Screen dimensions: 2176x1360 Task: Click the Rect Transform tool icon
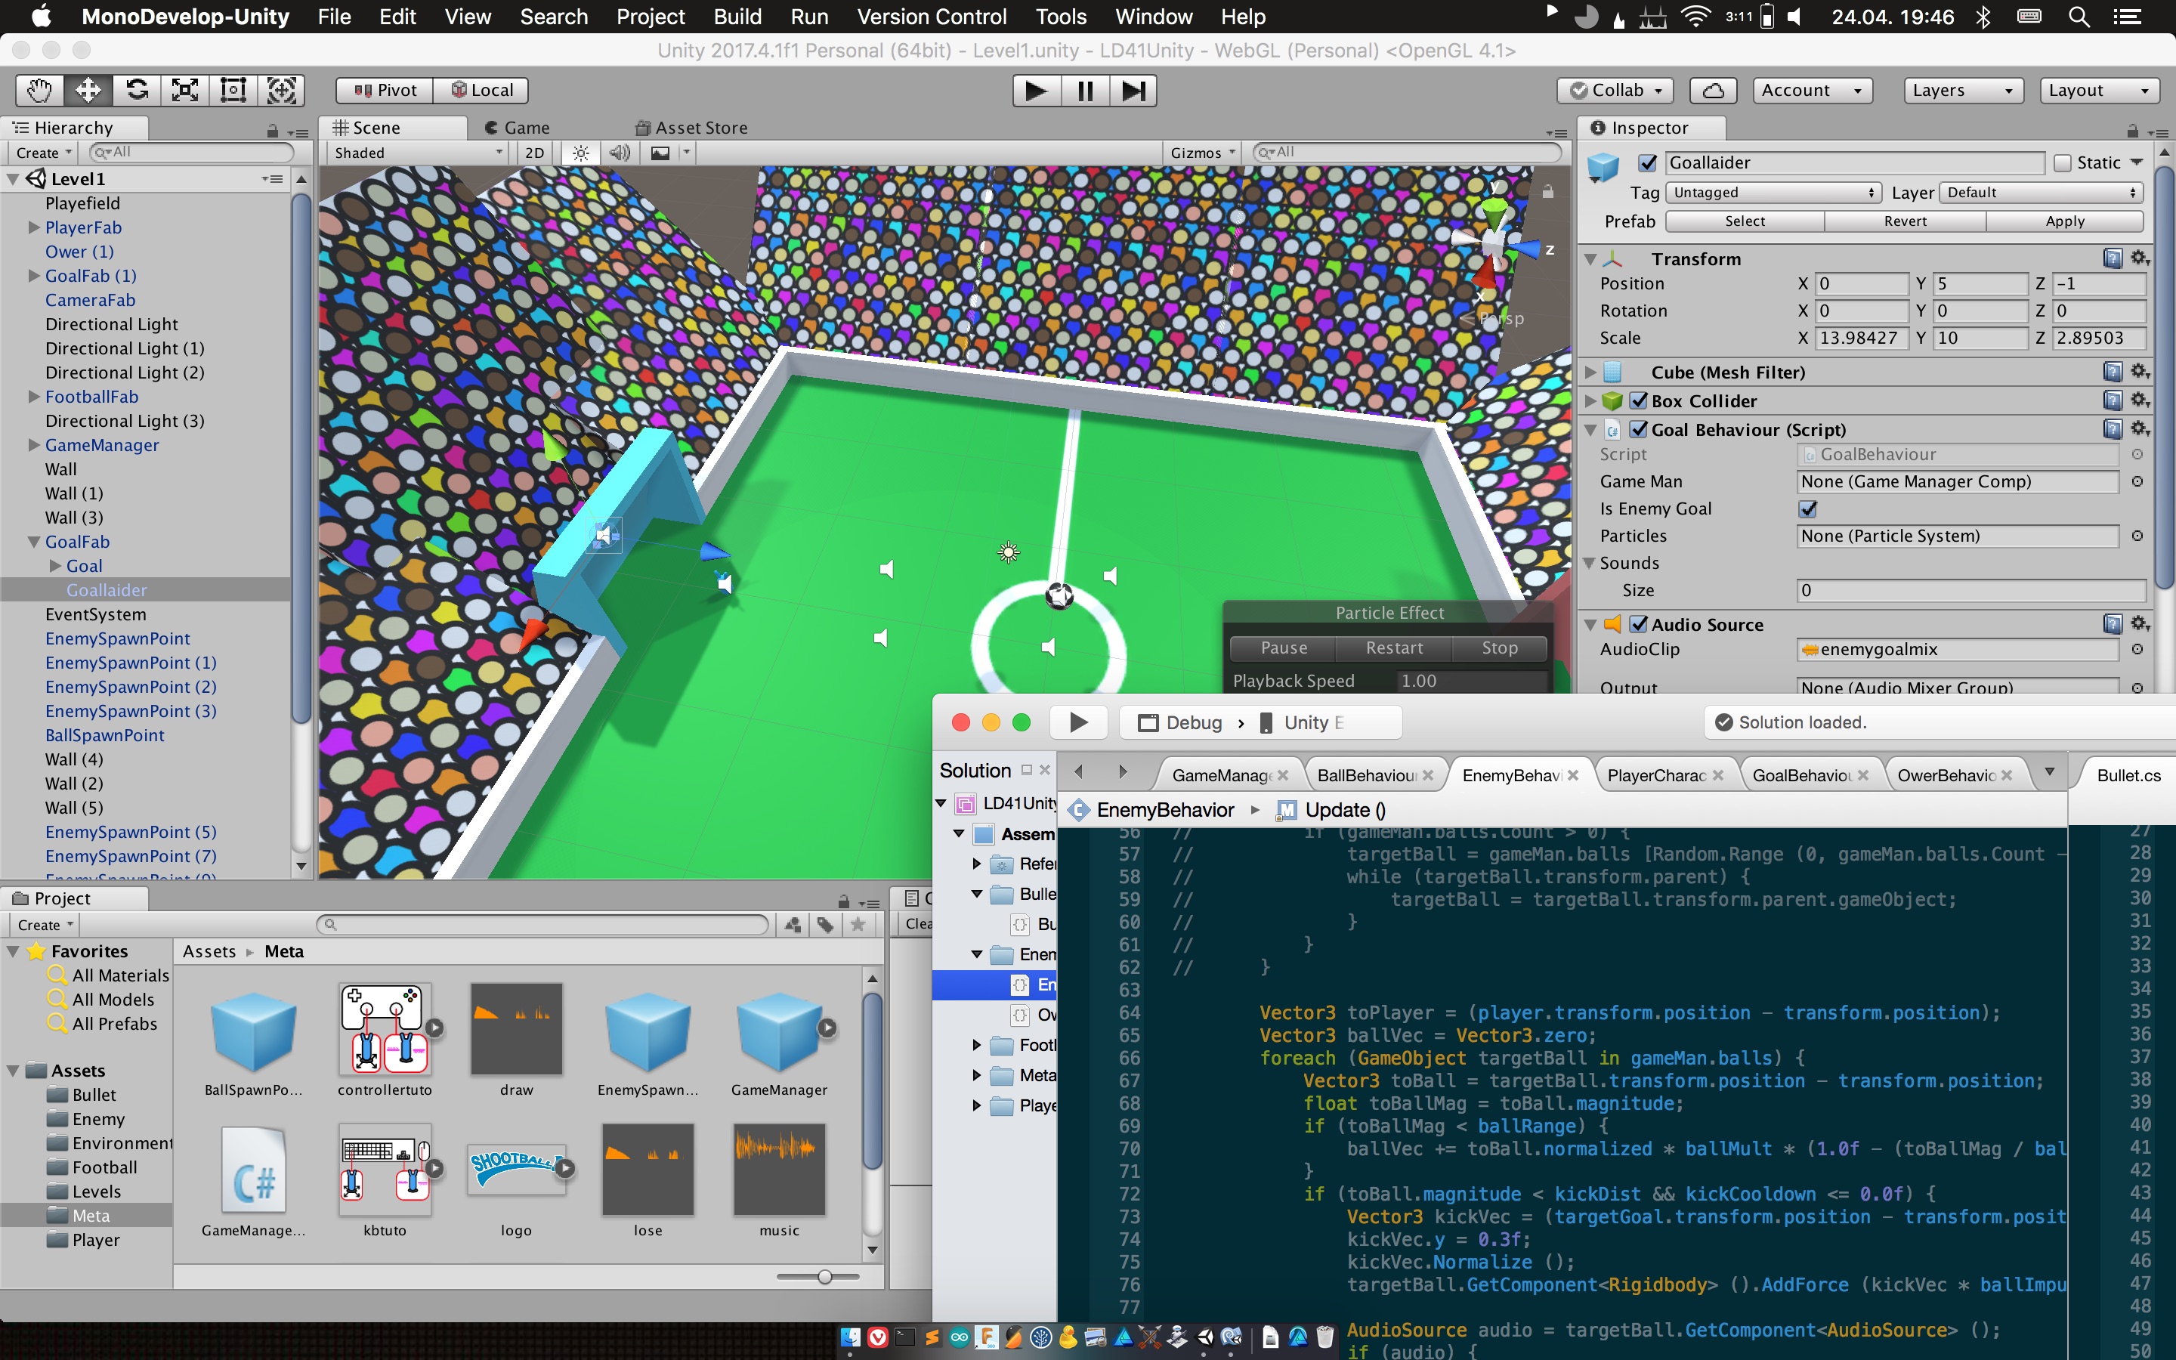tap(233, 90)
